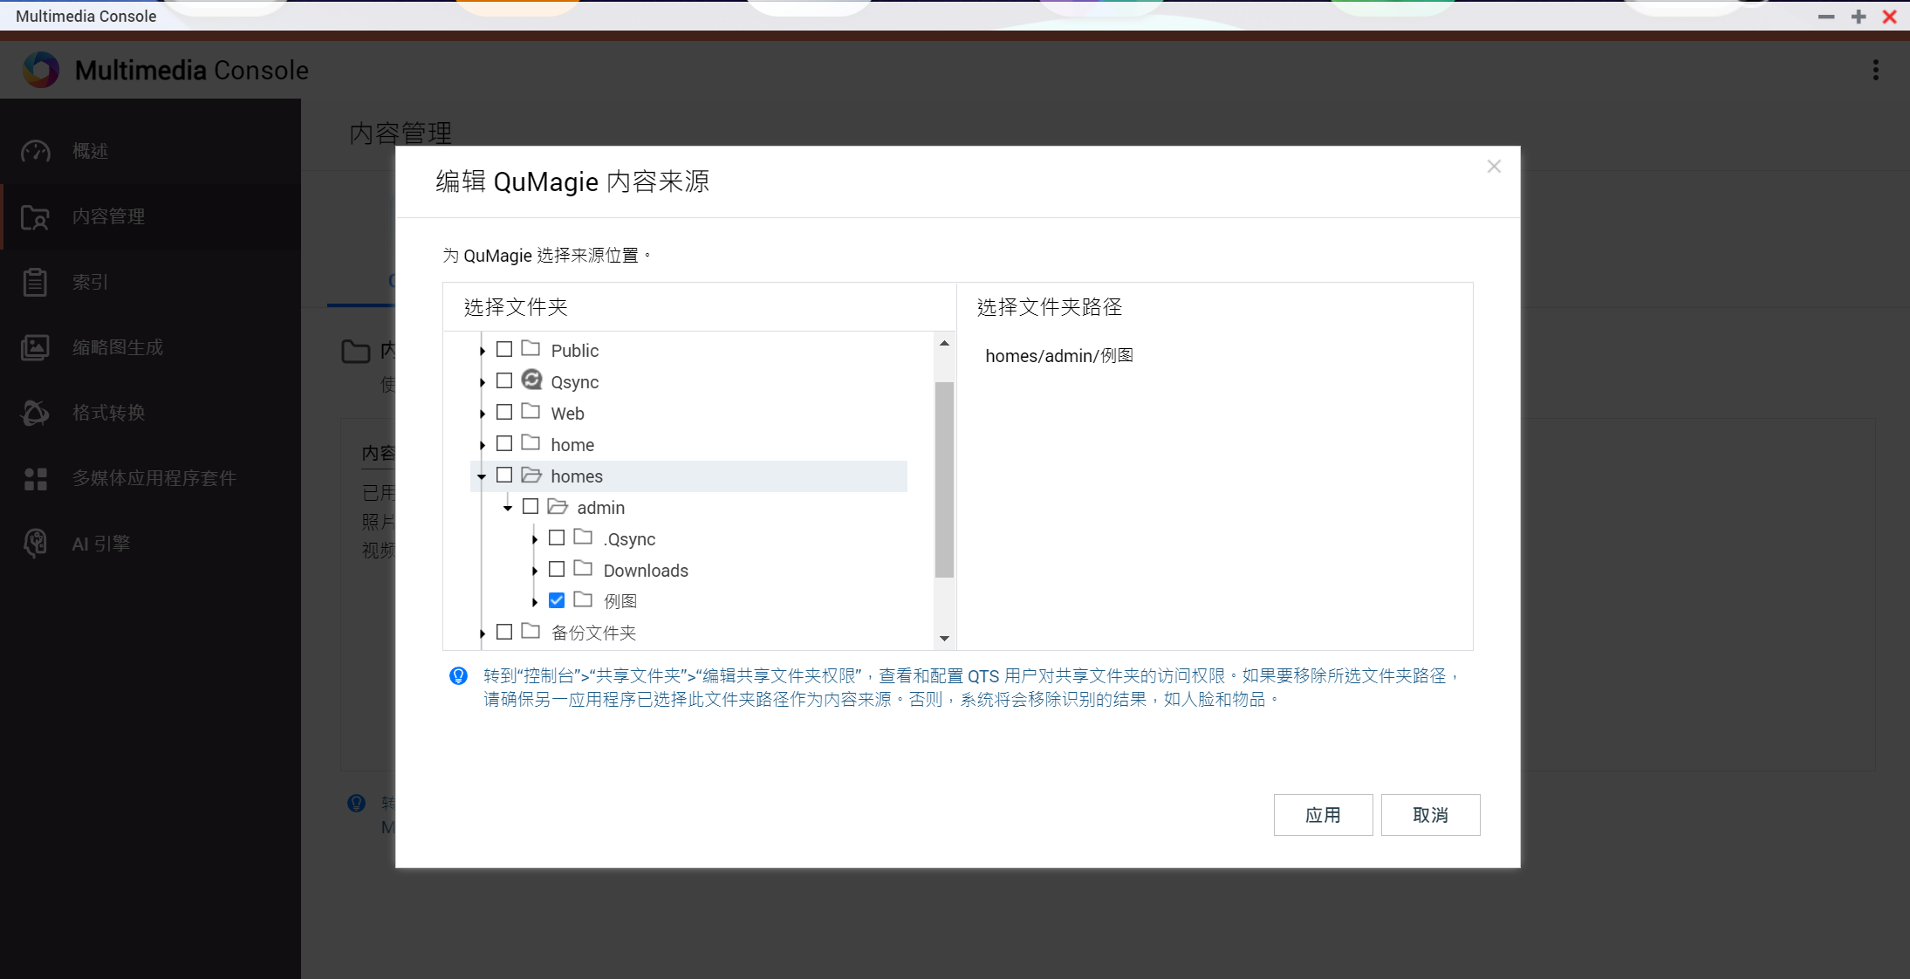Click the Multimedia Console logo icon
Screen dimensions: 1910x979
(41, 70)
